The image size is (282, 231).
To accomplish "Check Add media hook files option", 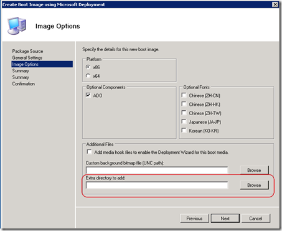I will click(89, 152).
